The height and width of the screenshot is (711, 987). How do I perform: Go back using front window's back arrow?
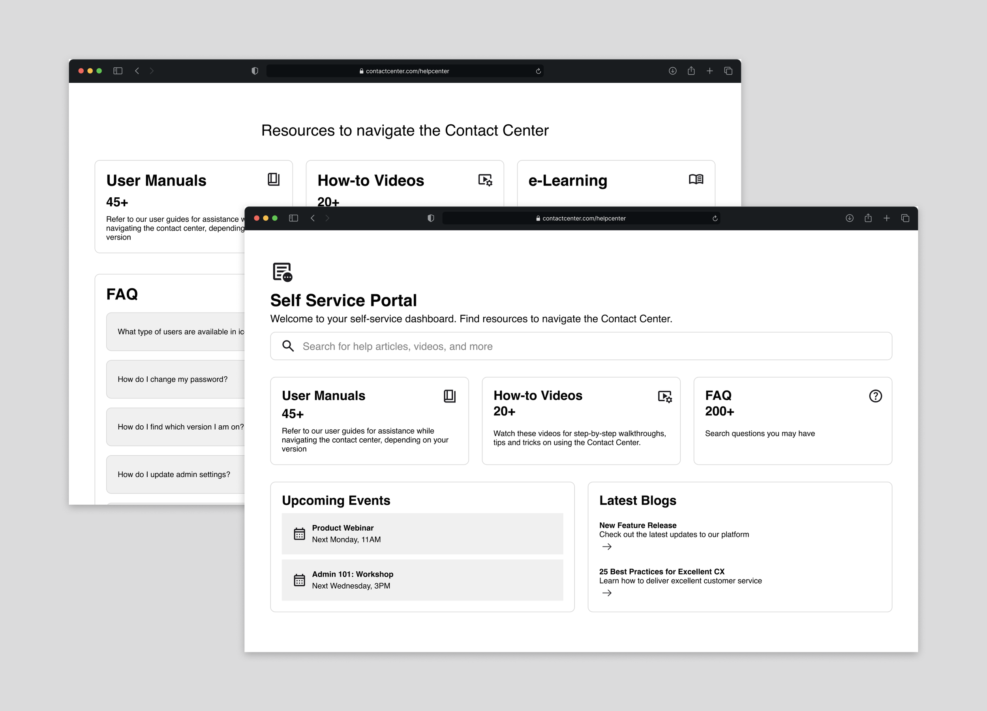coord(312,218)
